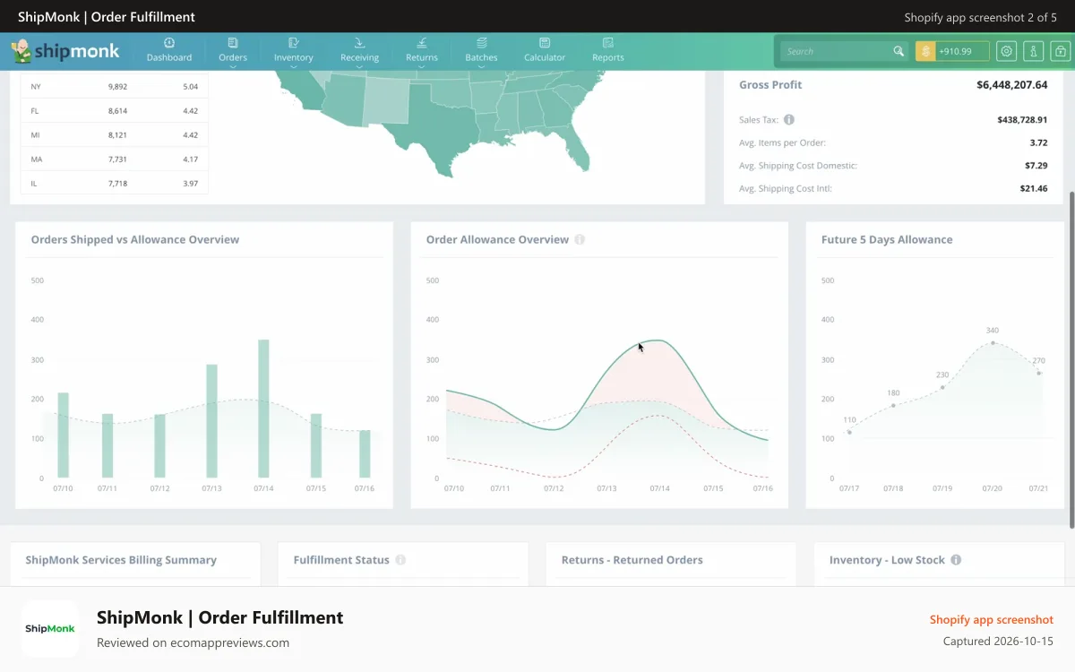This screenshot has height=672, width=1075.
Task: Click the 07/13 bar in Orders Shipped chart
Action: click(211, 421)
